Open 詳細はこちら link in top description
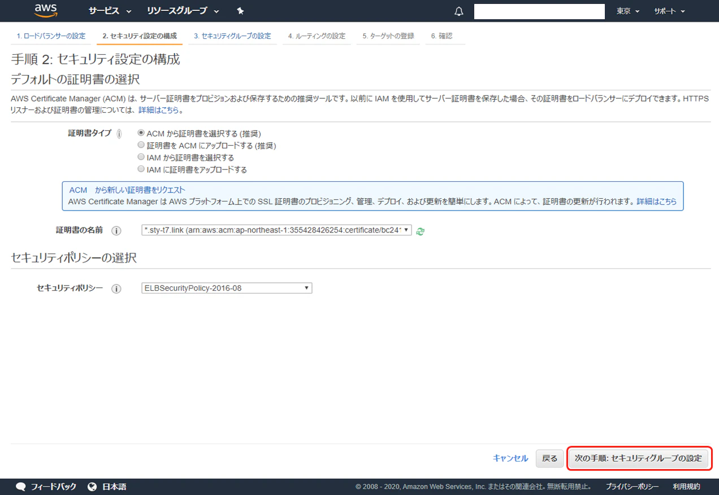 point(158,110)
